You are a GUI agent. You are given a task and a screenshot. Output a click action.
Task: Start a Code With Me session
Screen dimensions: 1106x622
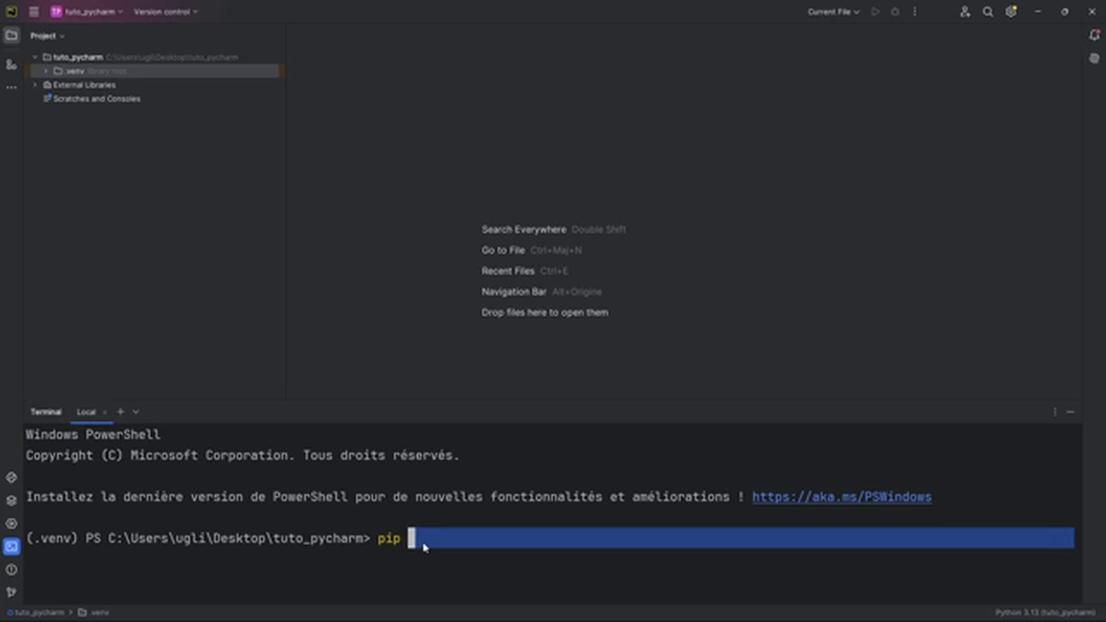tap(964, 11)
